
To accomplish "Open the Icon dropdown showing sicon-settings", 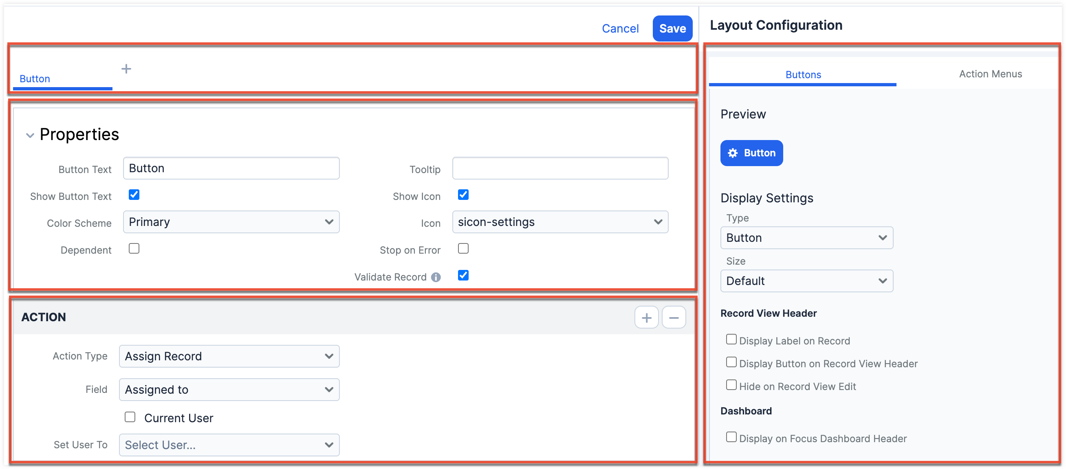I will (560, 222).
